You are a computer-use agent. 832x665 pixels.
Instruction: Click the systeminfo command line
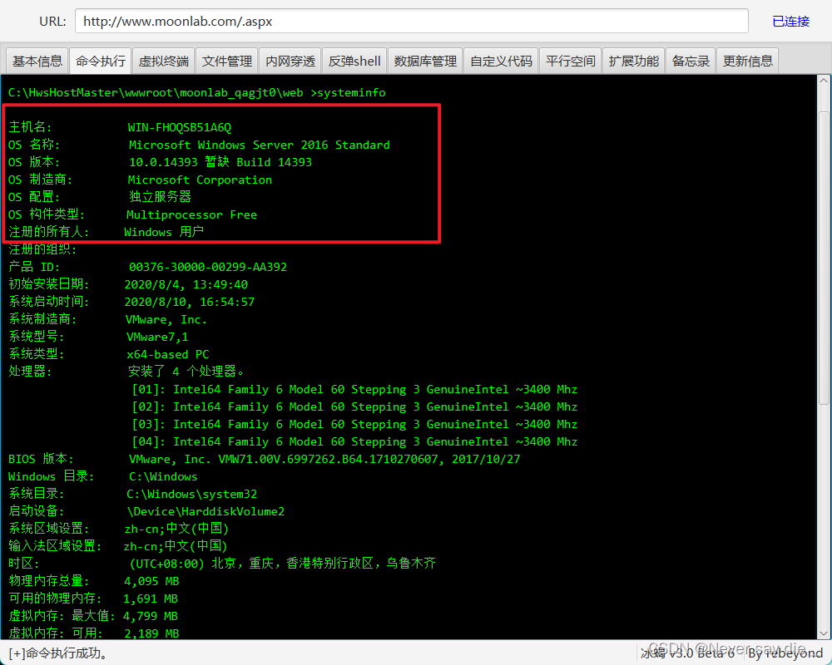(197, 93)
